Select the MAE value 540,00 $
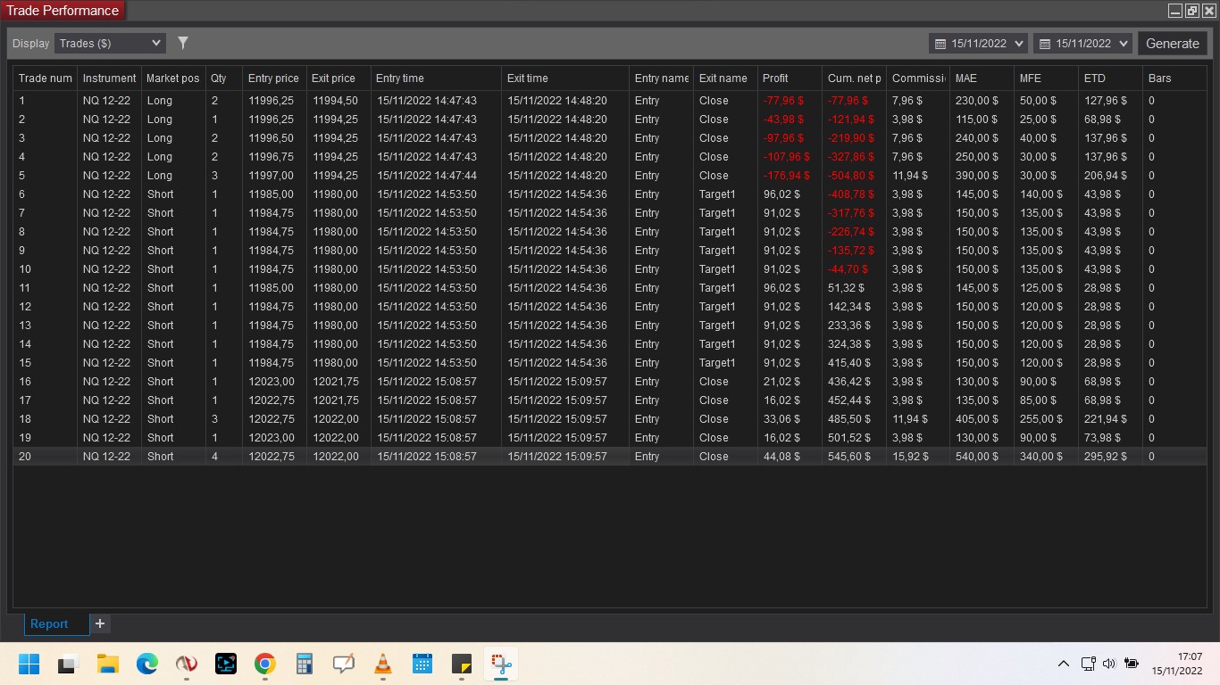Viewport: 1220px width, 685px height. (977, 457)
